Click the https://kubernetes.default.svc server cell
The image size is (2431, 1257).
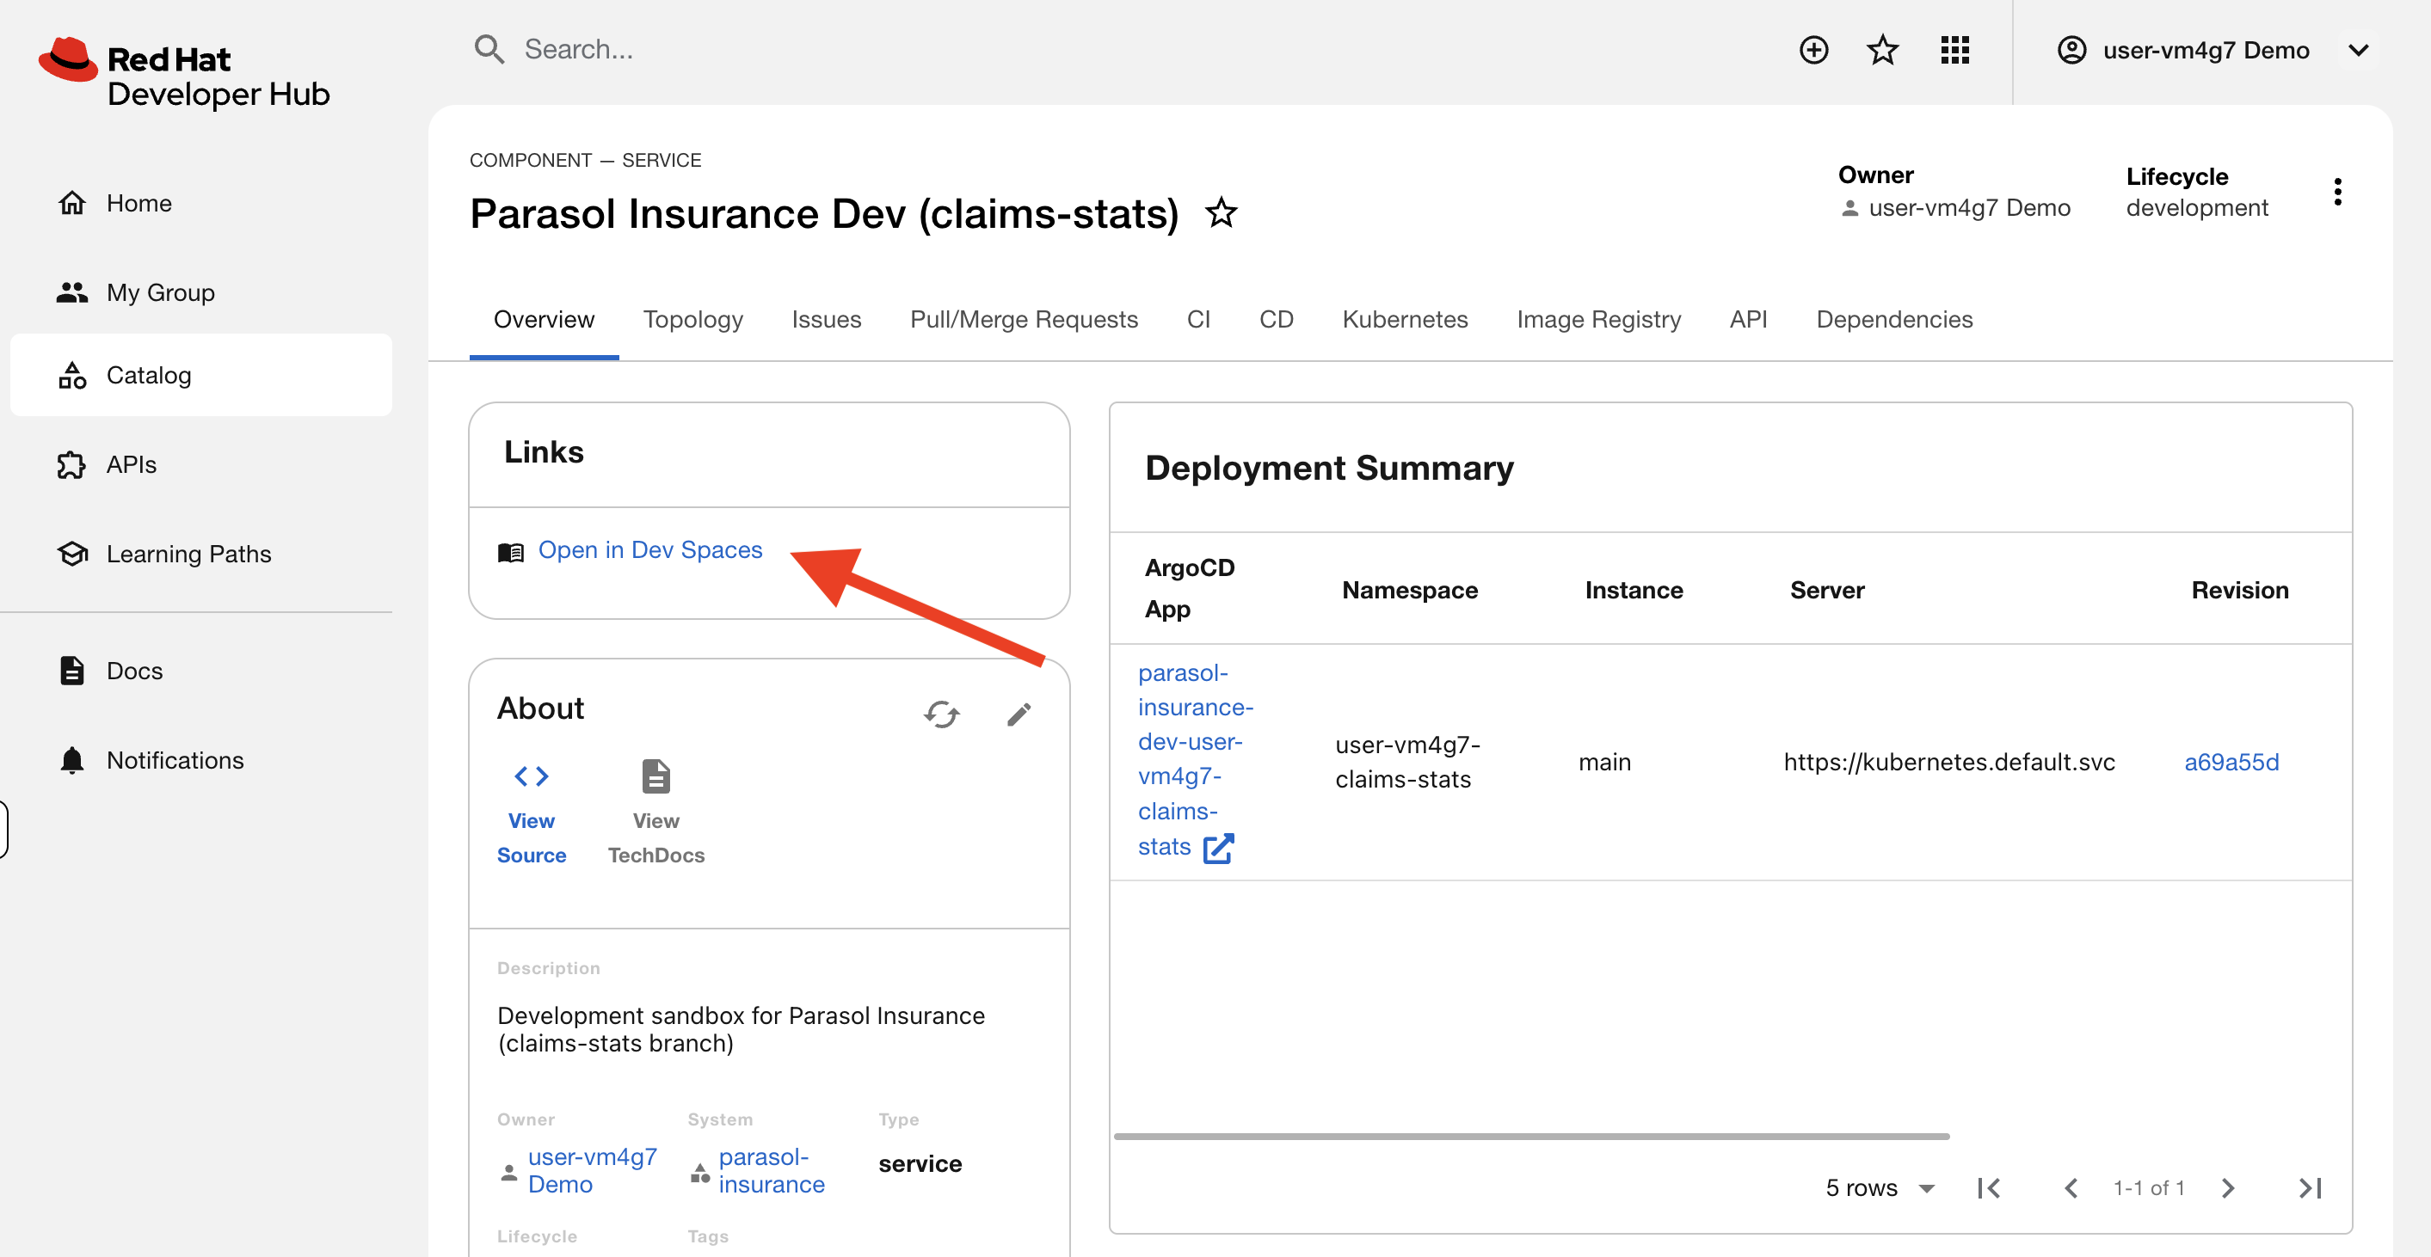point(1948,762)
